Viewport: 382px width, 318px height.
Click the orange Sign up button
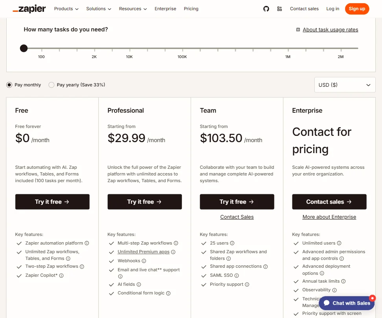tap(357, 9)
